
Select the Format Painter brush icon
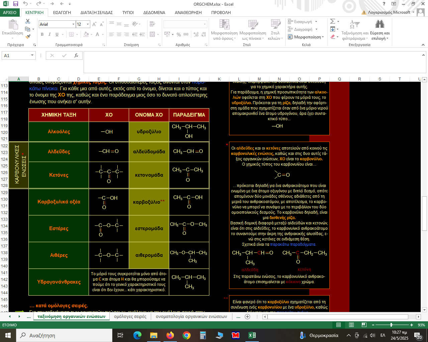(28, 37)
